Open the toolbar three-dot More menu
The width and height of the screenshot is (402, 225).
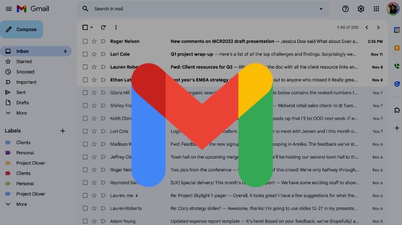[116, 28]
